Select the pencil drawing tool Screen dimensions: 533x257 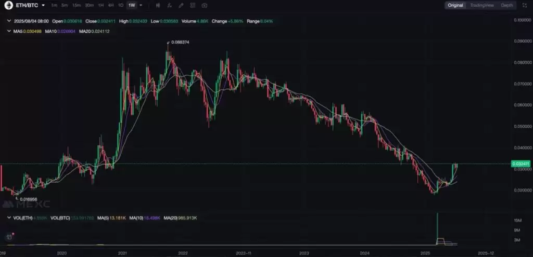[181, 5]
